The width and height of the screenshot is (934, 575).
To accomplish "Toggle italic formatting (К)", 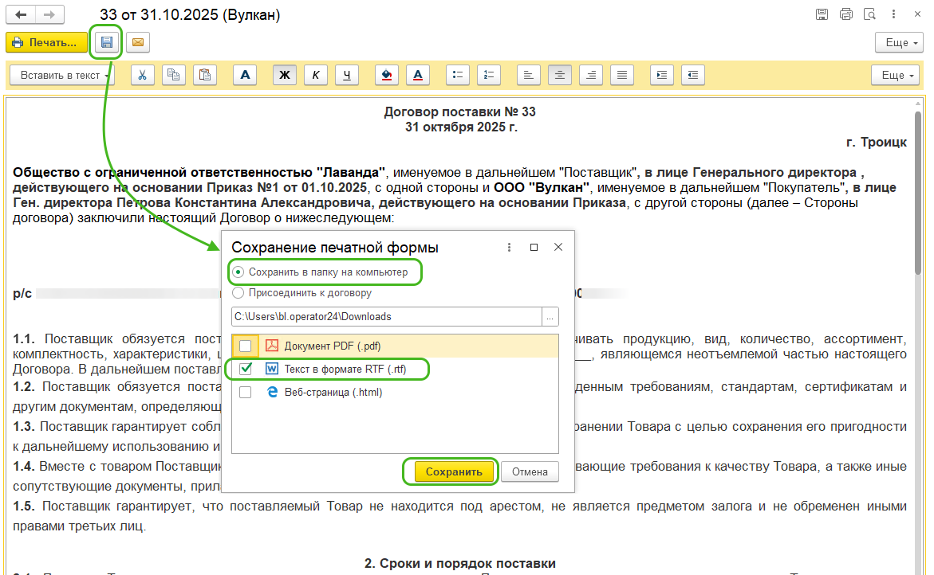I will coord(316,75).
